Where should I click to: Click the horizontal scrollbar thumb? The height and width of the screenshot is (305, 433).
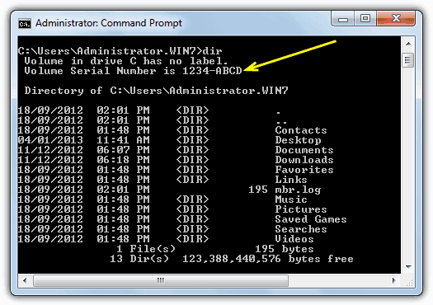point(161,281)
